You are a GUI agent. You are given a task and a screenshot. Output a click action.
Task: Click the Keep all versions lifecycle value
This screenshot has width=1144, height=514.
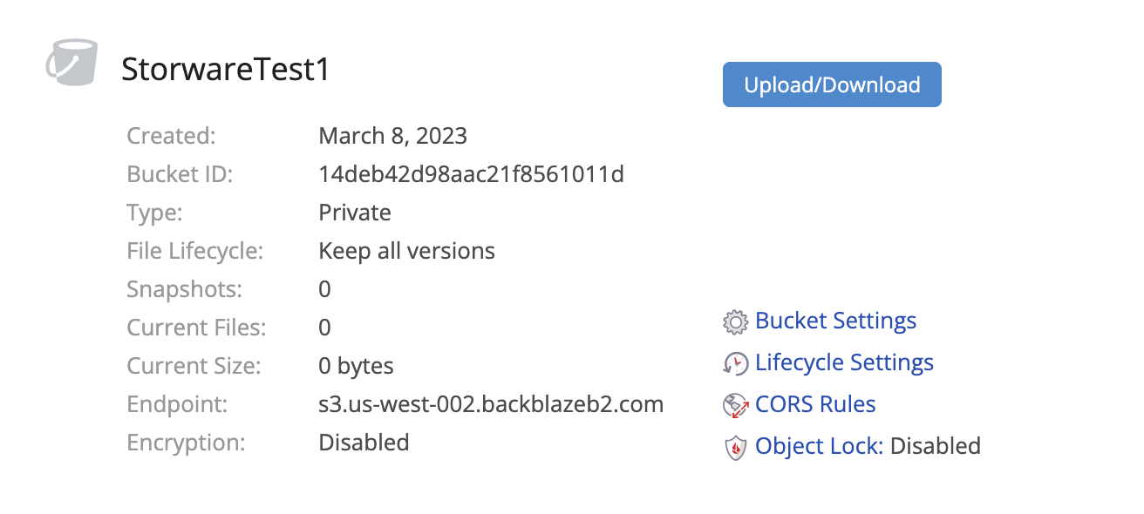406,251
